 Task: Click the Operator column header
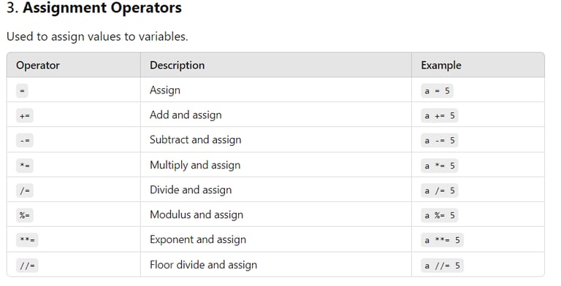pos(38,66)
